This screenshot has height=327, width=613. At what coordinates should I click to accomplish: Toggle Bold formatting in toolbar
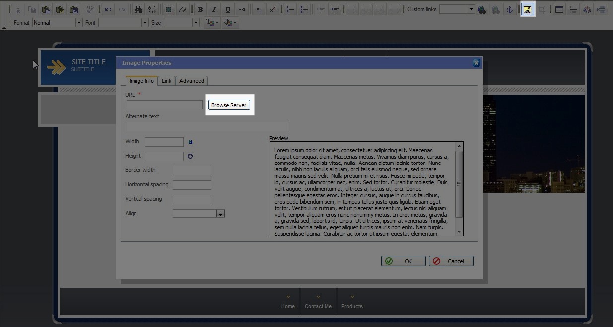(x=200, y=9)
